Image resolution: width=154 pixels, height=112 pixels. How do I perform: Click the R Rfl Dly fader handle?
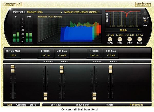click(94, 96)
